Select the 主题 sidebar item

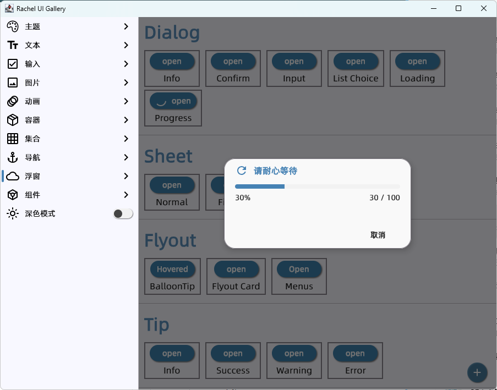pyautogui.click(x=69, y=26)
